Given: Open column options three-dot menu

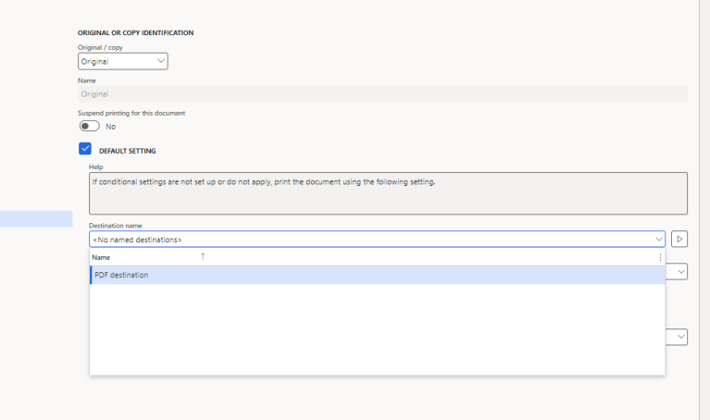Looking at the screenshot, I should (x=660, y=257).
